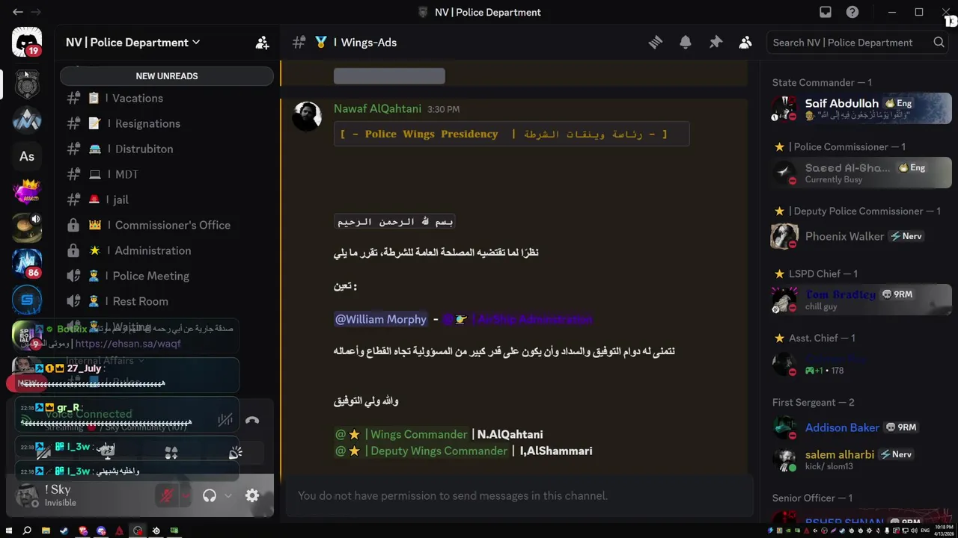
Task: Open the arrow next to the headphones icon
Action: click(x=228, y=495)
